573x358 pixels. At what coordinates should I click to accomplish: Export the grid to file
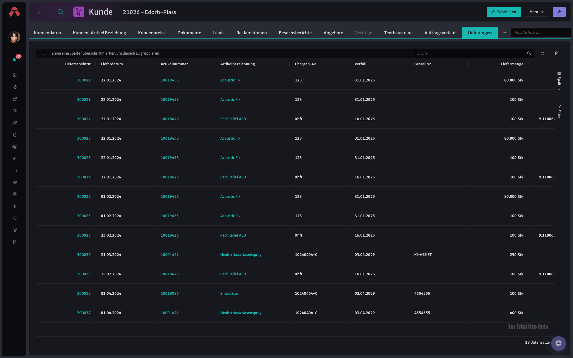coord(557,53)
